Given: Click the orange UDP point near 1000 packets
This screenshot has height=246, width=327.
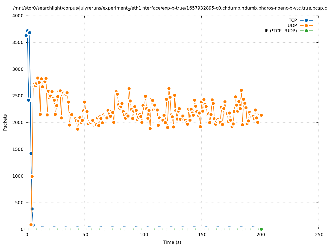Looking at the screenshot, I should tap(32, 176).
